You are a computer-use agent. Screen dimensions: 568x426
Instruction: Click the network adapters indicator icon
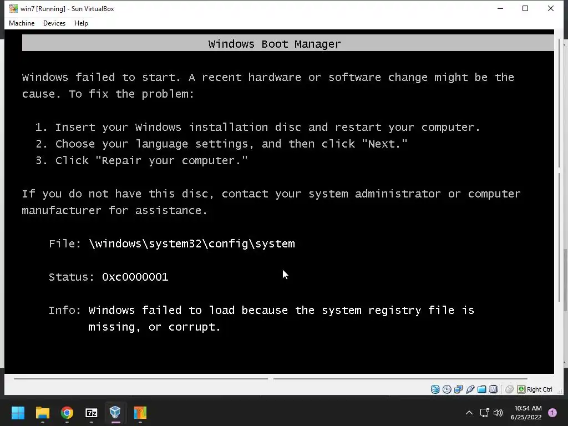459,389
